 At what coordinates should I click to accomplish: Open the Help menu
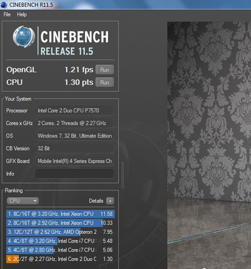click(x=22, y=15)
